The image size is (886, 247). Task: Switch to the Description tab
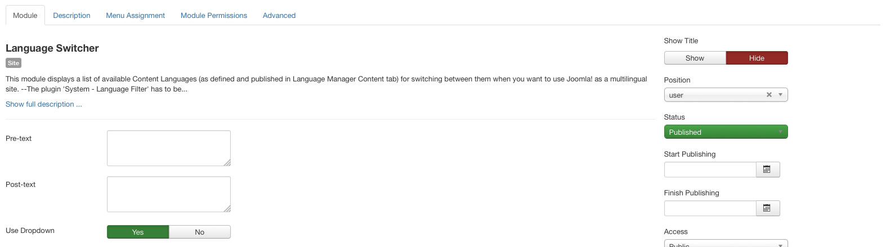pyautogui.click(x=71, y=15)
